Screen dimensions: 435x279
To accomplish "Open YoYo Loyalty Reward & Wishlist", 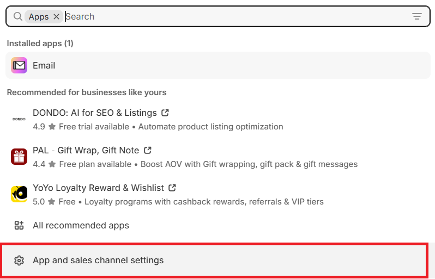I will tap(98, 188).
